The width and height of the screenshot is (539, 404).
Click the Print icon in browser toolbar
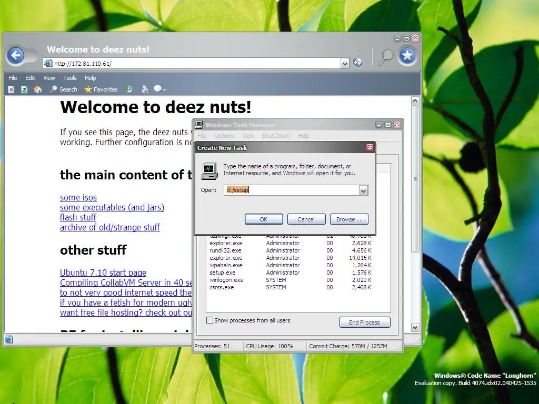[145, 89]
